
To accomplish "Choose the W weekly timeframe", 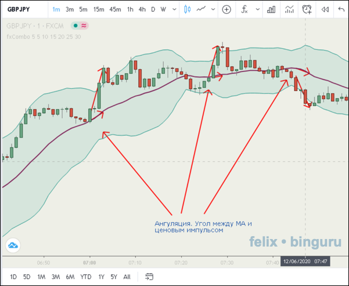I will 163,9.
